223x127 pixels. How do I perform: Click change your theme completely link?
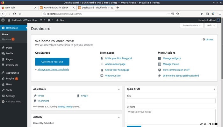point(54,70)
